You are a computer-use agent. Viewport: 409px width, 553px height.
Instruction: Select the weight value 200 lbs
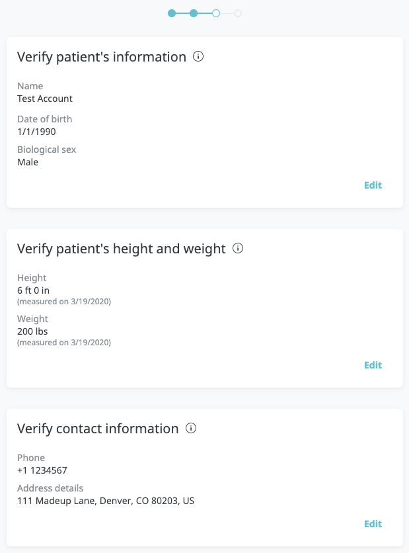pos(32,331)
